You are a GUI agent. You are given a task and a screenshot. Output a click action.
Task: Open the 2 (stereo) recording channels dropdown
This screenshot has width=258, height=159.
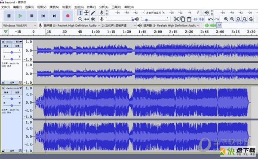point(119,25)
